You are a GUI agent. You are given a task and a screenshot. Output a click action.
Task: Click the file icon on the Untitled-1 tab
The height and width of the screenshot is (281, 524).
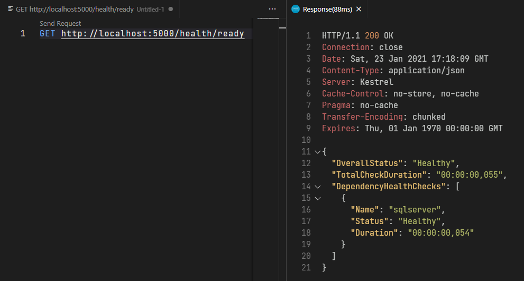11,9
